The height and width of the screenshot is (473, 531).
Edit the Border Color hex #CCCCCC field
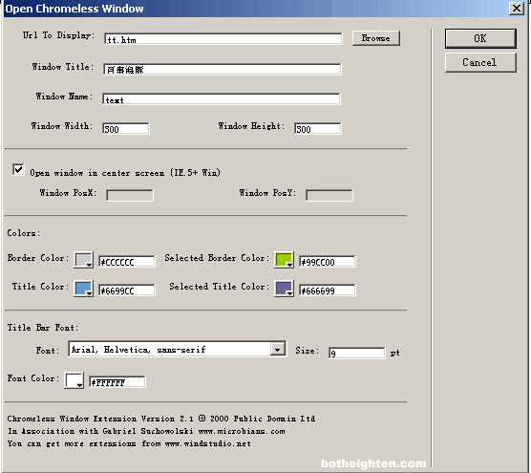[127, 261]
